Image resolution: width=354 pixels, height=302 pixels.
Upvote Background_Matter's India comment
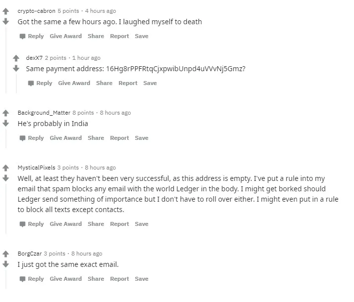click(5, 113)
